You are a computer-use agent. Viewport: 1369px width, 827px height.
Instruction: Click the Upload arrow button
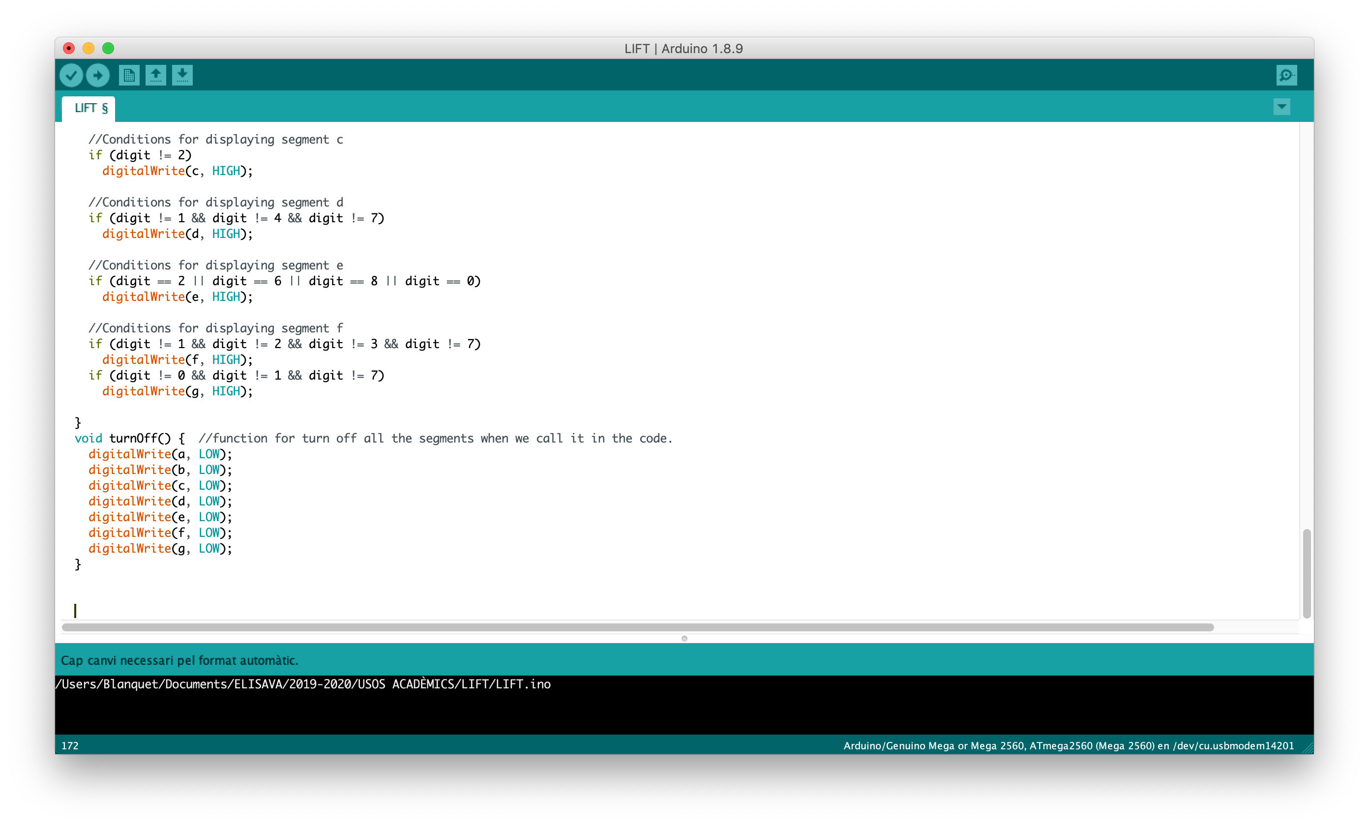[98, 76]
